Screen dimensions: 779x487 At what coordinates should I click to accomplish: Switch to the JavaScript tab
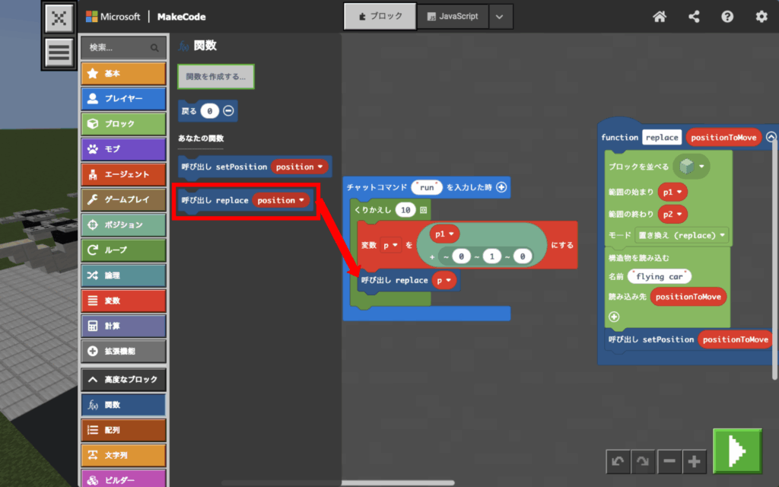453,16
